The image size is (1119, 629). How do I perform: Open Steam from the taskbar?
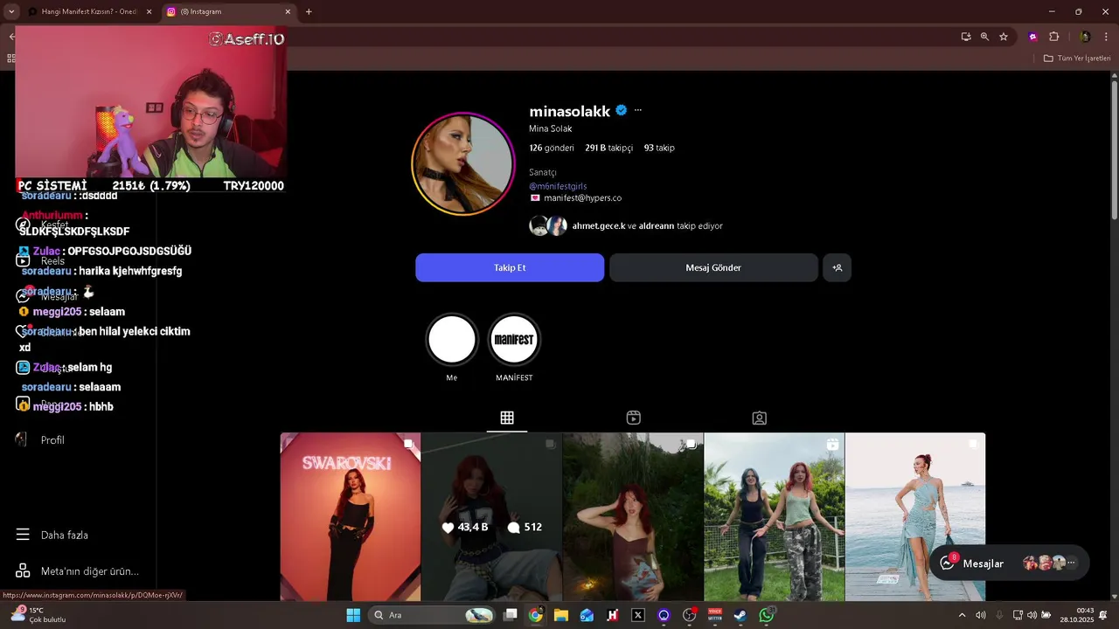click(740, 615)
